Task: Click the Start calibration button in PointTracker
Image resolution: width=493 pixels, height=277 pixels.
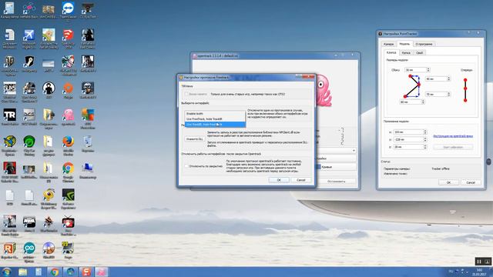Action: coord(453,147)
